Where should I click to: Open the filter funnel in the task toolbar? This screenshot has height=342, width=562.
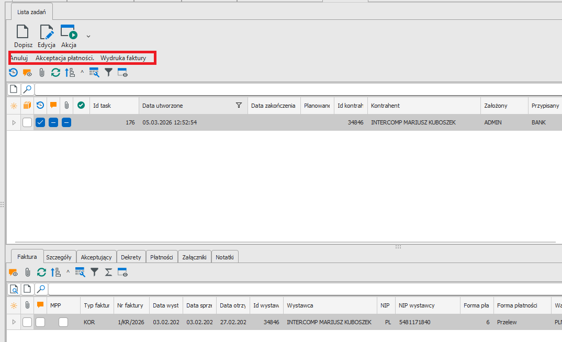coord(108,73)
